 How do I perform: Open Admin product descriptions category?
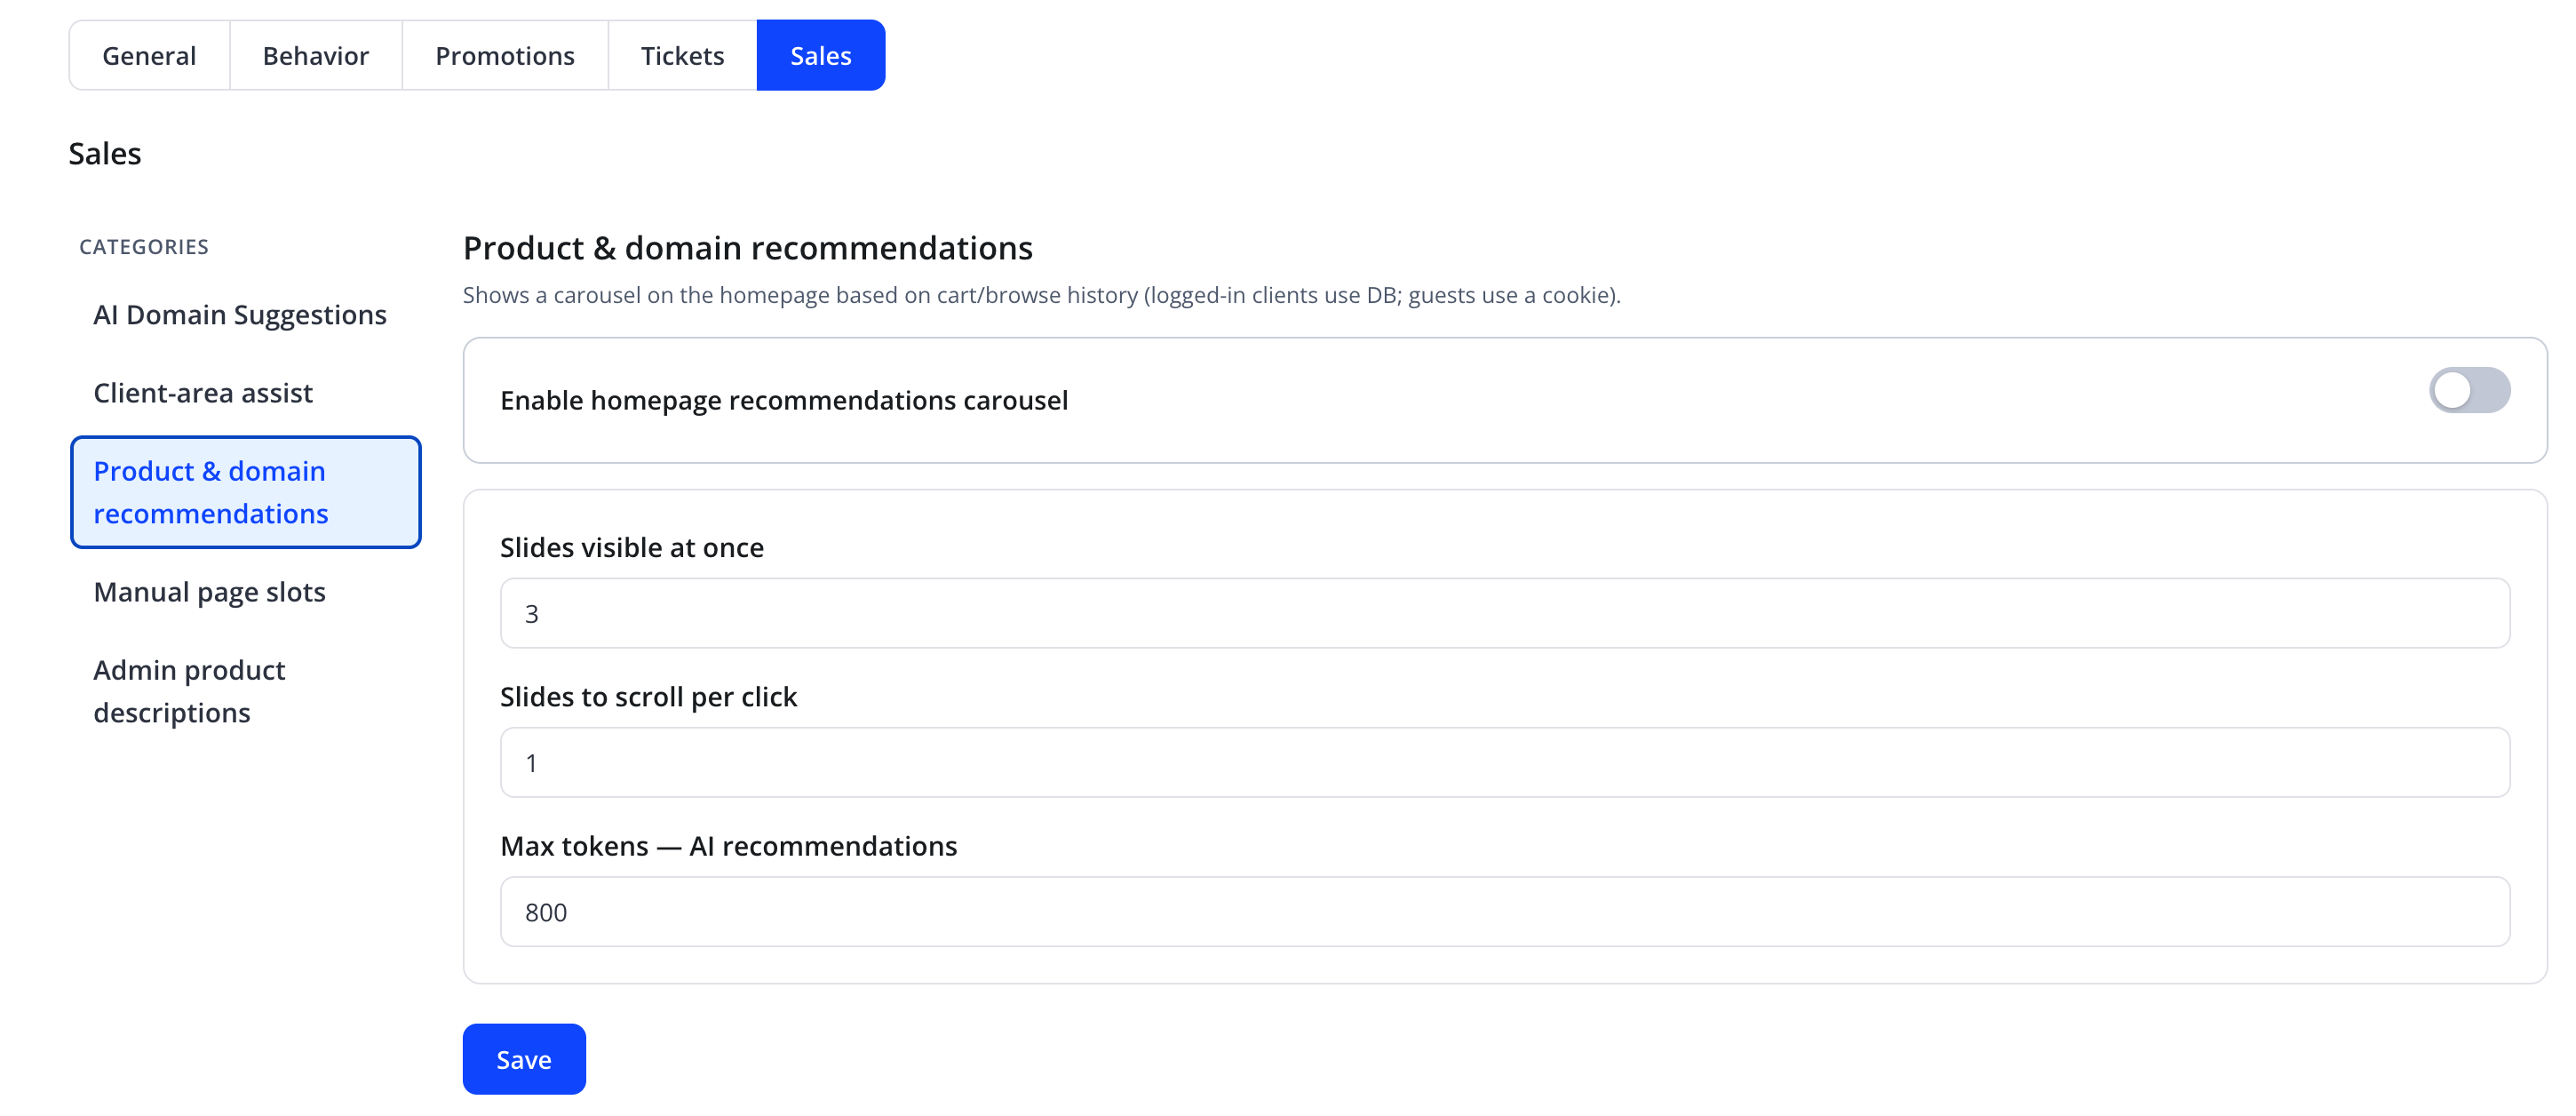pos(246,691)
